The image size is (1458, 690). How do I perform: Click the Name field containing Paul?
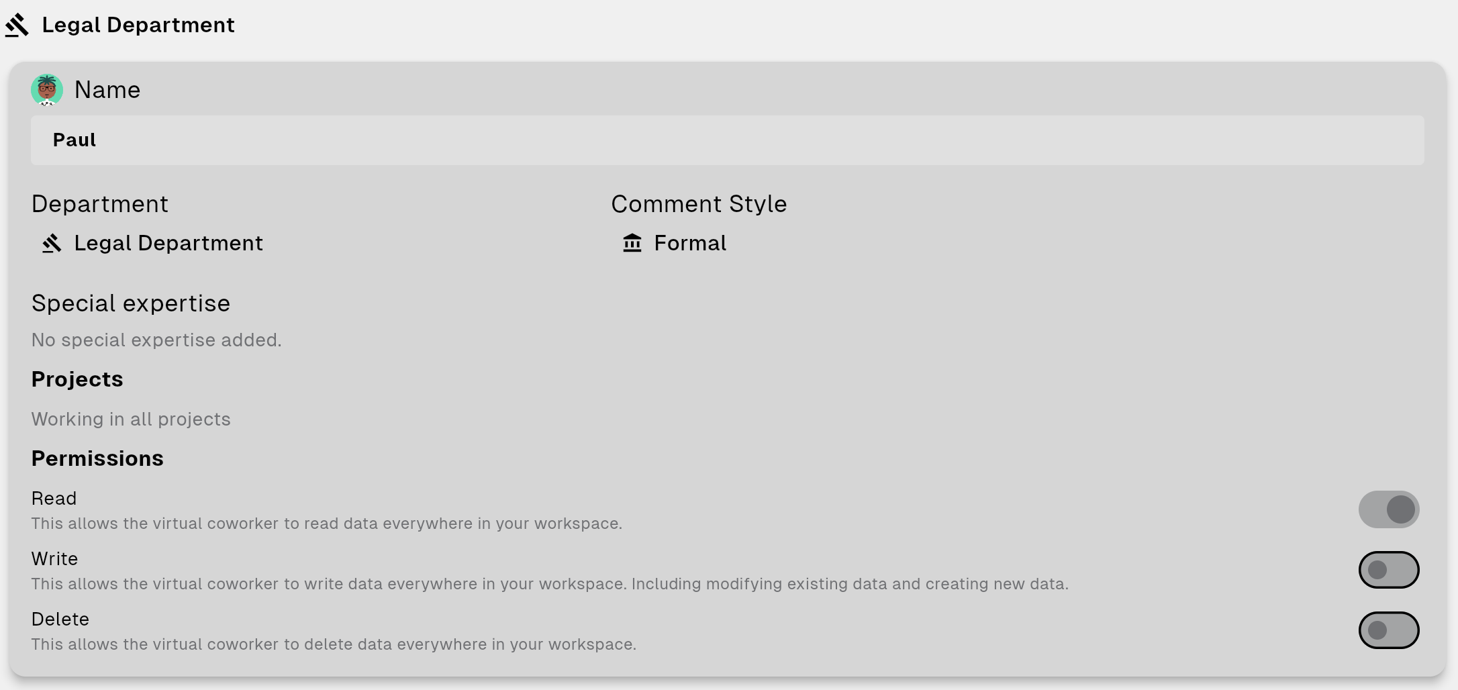point(727,140)
